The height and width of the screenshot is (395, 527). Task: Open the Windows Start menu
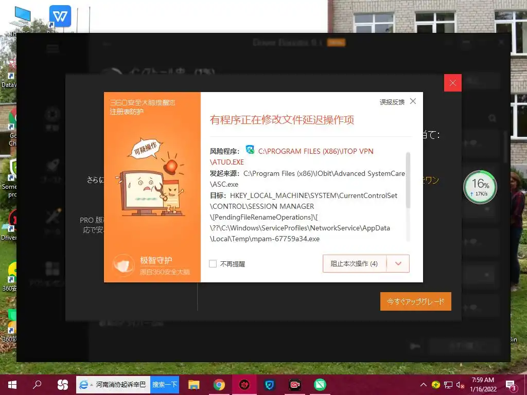12,385
